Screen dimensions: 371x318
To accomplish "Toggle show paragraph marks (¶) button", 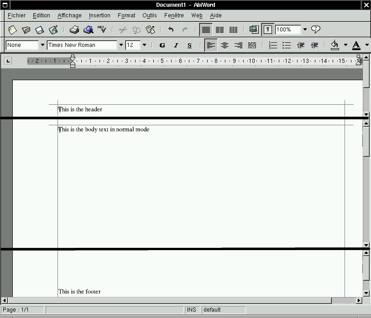I will [x=268, y=30].
